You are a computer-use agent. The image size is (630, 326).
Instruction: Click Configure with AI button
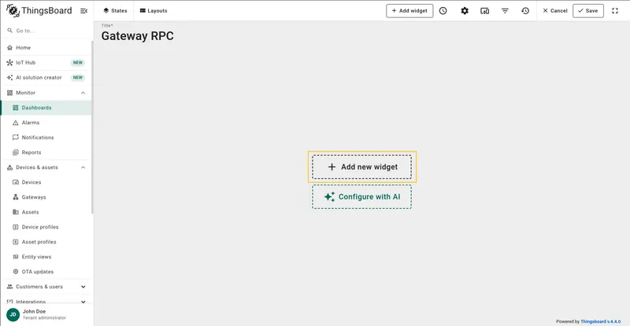pyautogui.click(x=362, y=197)
